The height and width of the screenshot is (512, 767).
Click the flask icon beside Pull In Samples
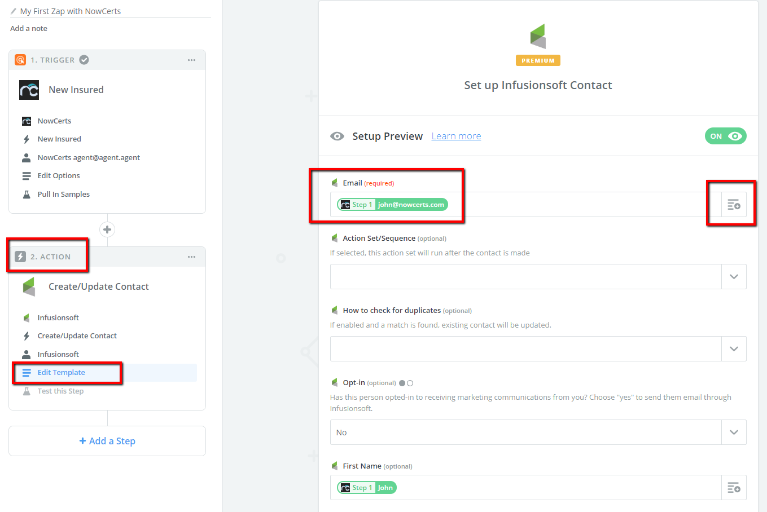coord(27,194)
